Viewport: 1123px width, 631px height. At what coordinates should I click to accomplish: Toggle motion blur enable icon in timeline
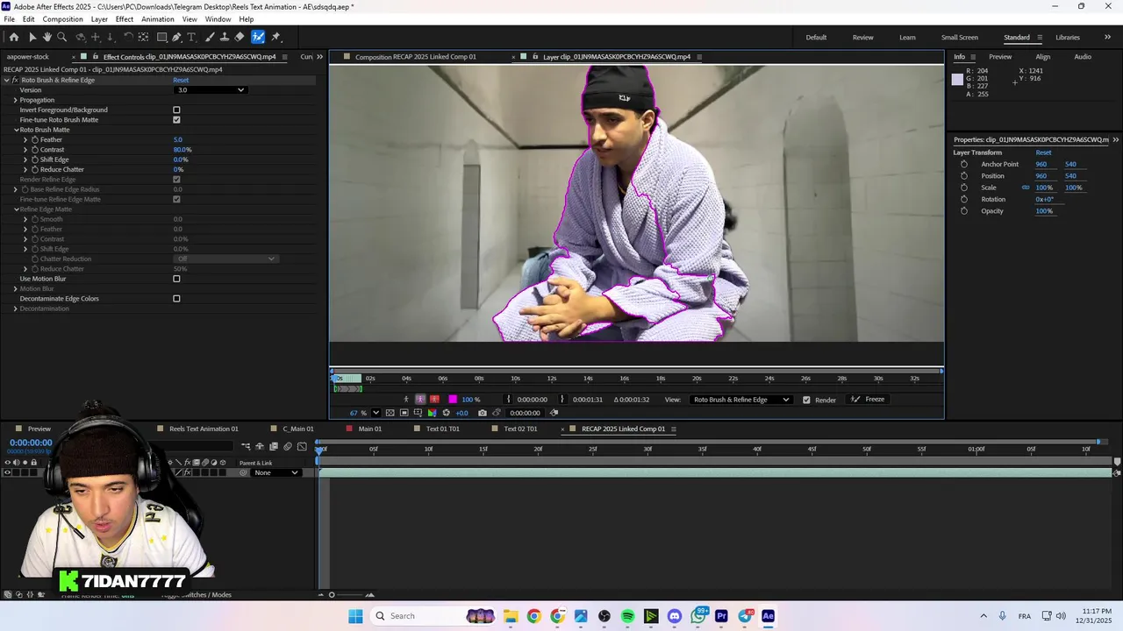point(288,447)
